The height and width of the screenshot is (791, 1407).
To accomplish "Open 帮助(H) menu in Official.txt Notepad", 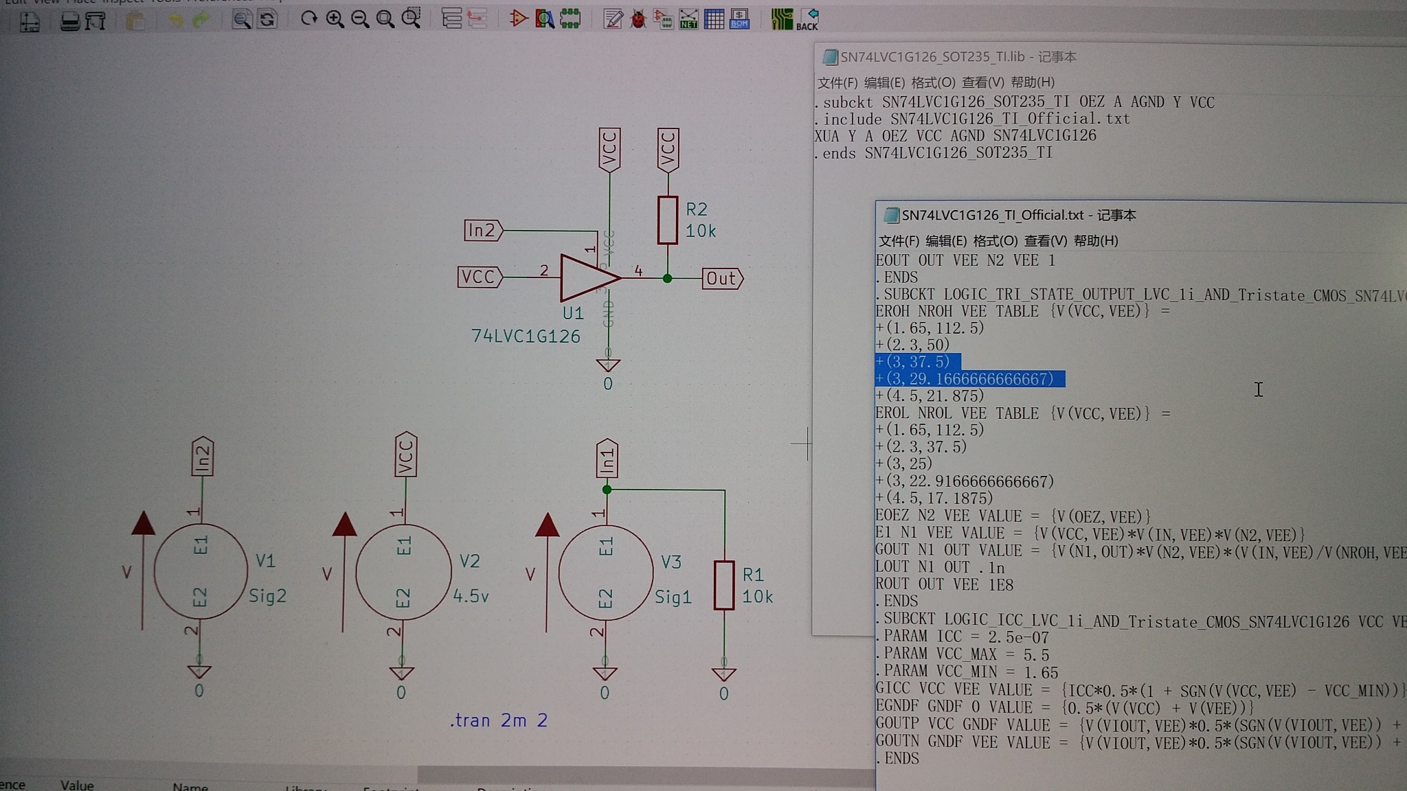I will 1096,241.
